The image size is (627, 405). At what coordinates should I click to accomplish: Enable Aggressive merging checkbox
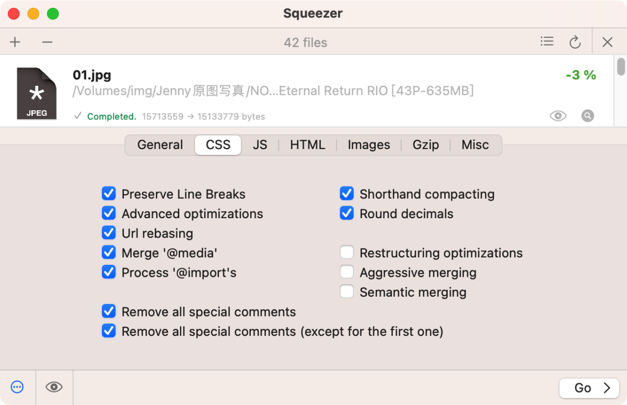(x=347, y=273)
